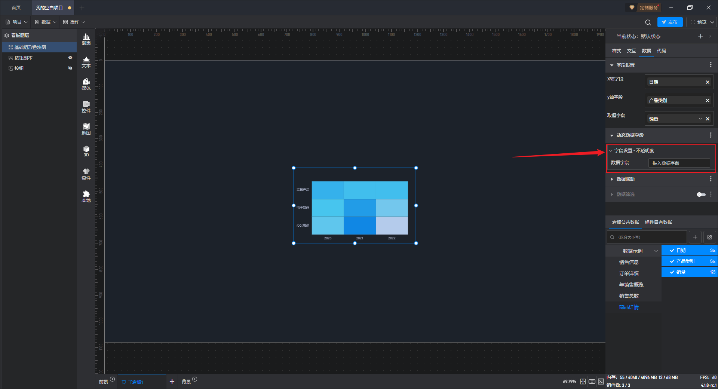Open the 预览 dropdown arrow

click(x=712, y=22)
